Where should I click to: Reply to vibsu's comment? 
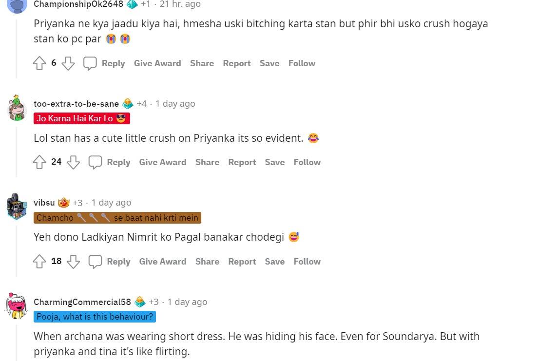click(x=119, y=262)
